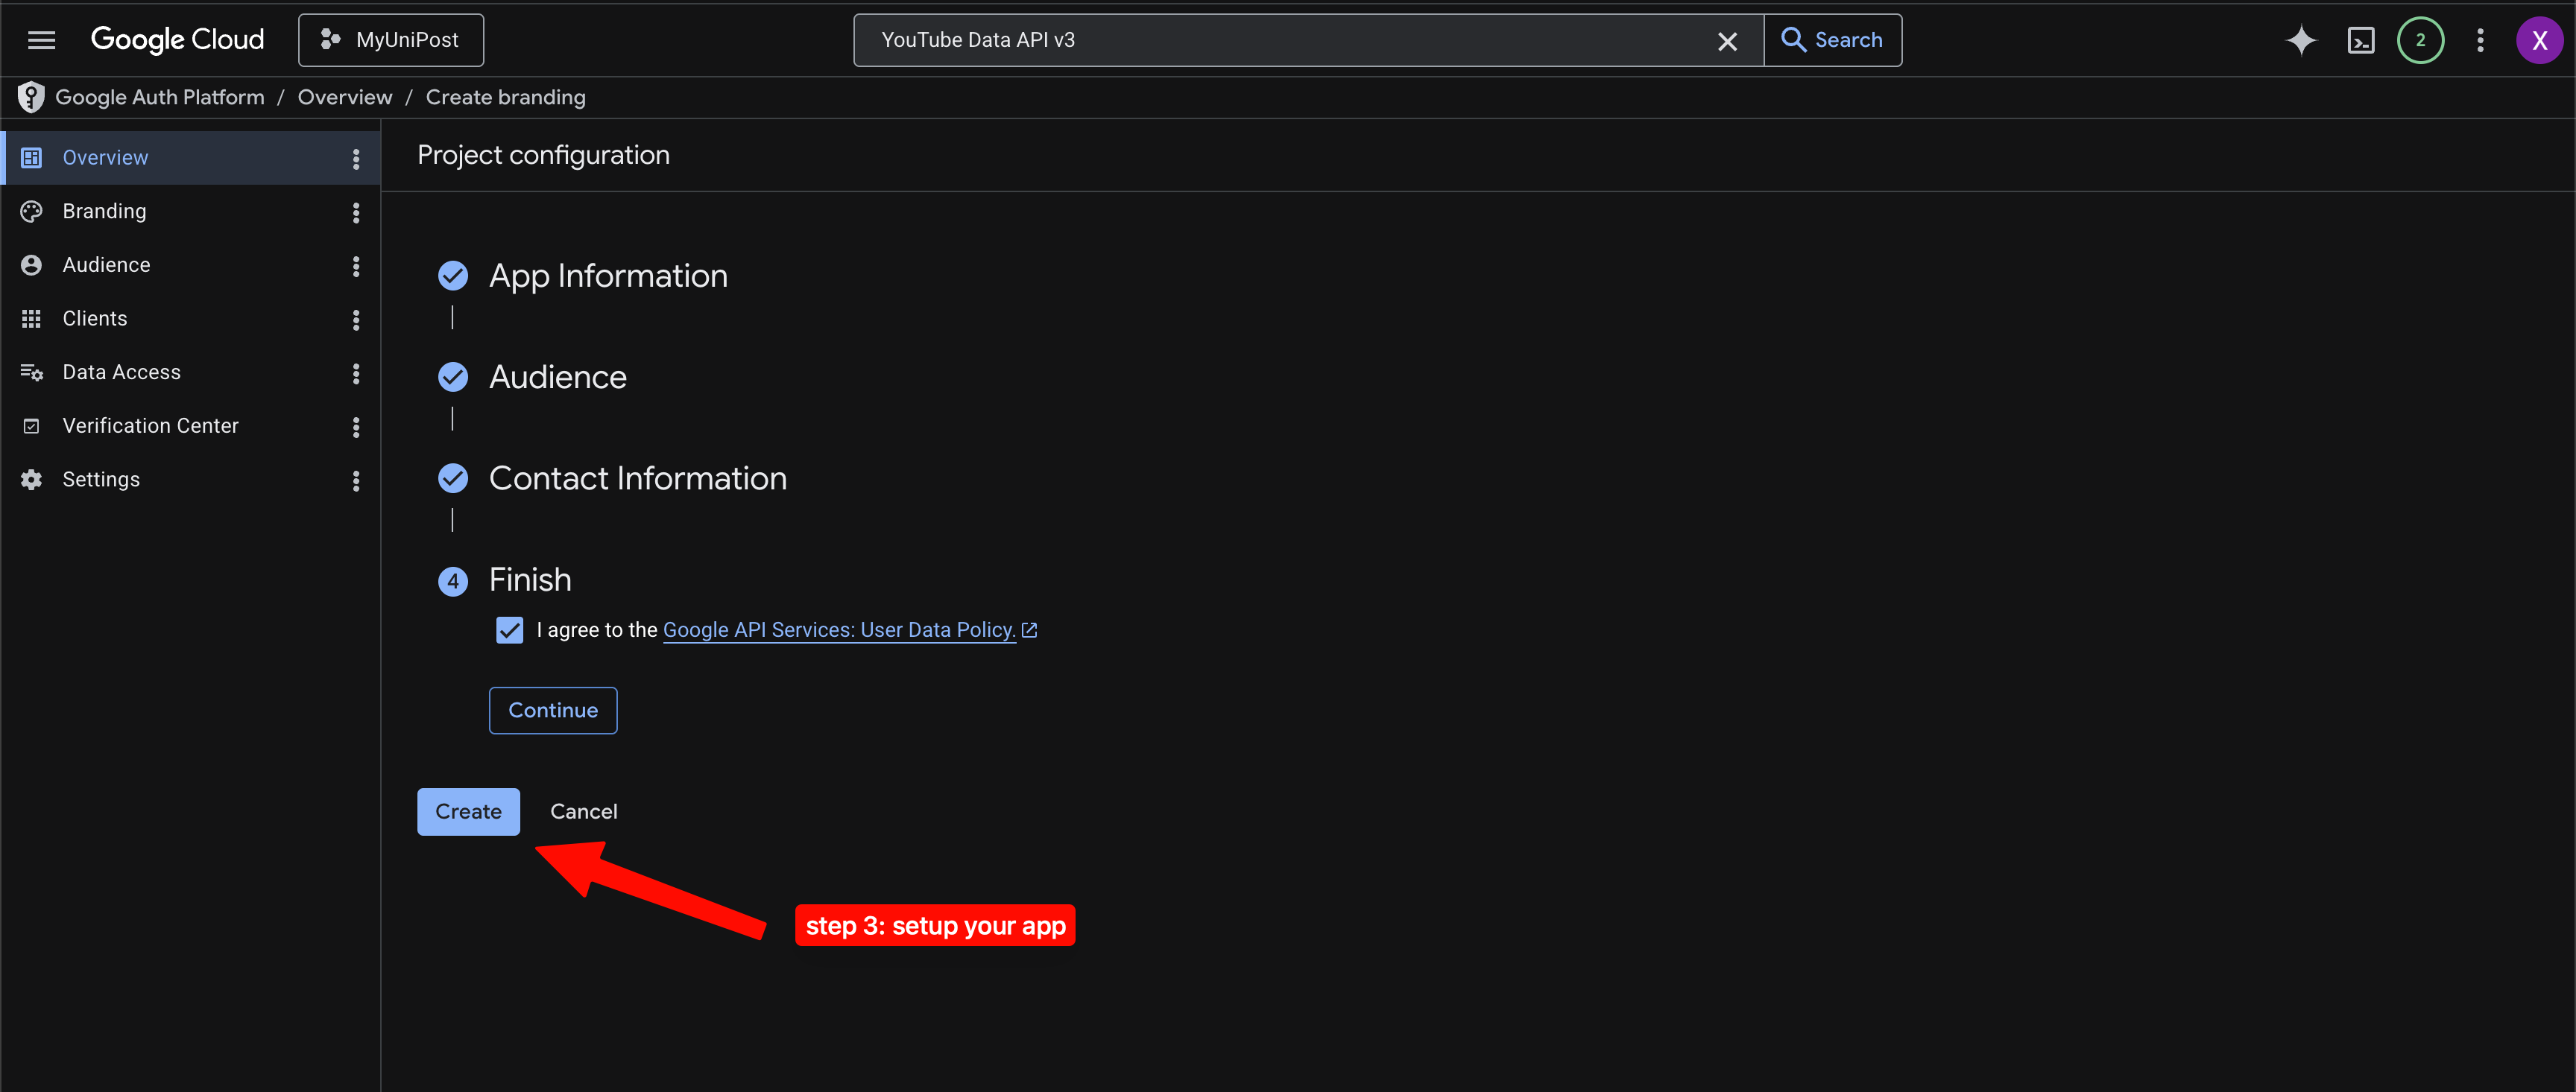Click the Settings gear icon
Screen dimensions: 2576x1092
31,480
